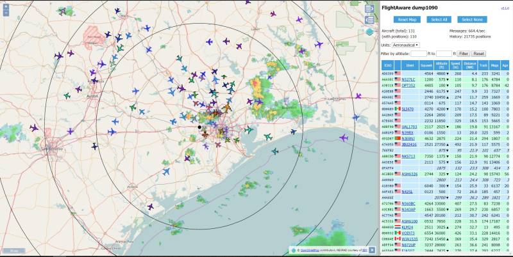Click the sidebar collapse arrow icon
Screen dimensions: 513x257
369,19
